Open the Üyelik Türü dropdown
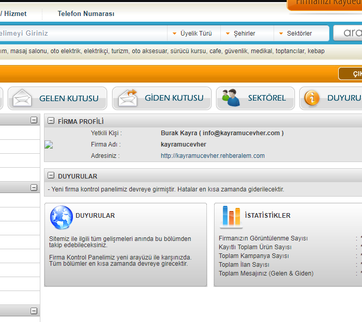The image size is (362, 322). (x=192, y=34)
